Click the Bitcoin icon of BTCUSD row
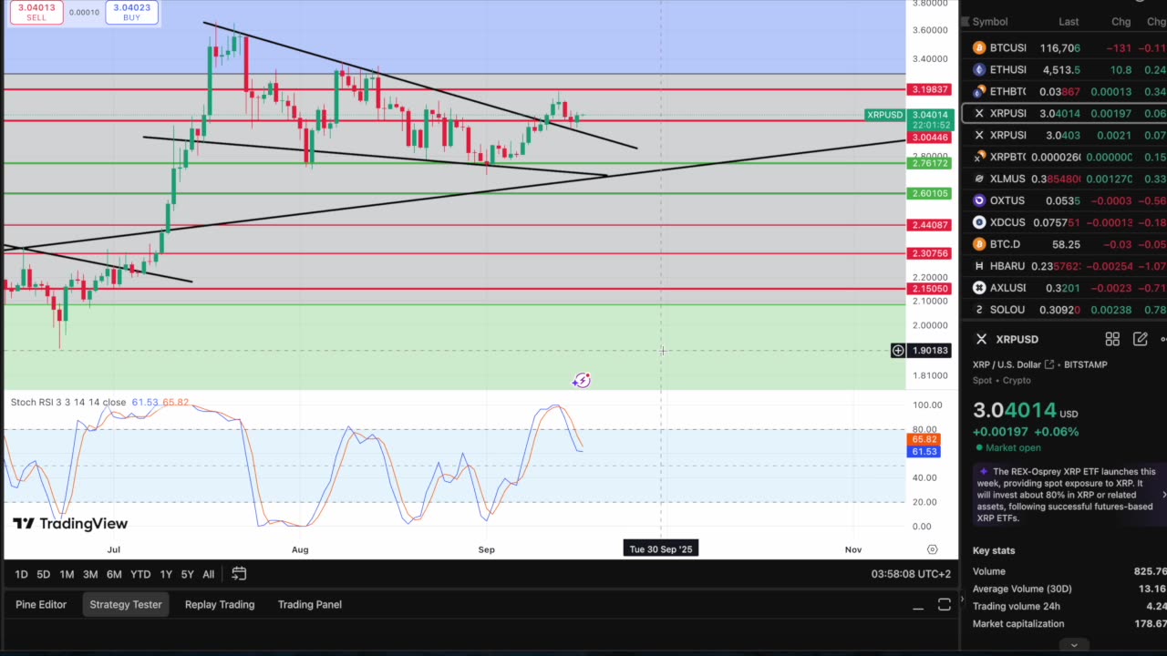This screenshot has width=1167, height=656. click(979, 47)
